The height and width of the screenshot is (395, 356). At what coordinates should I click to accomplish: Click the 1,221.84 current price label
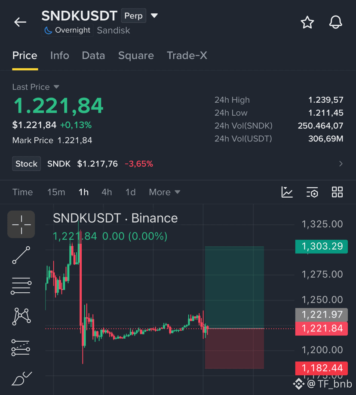322,329
